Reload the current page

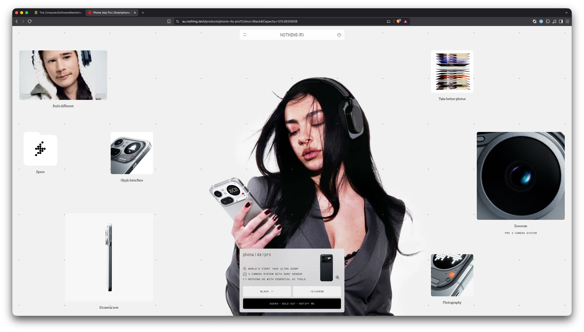point(30,21)
